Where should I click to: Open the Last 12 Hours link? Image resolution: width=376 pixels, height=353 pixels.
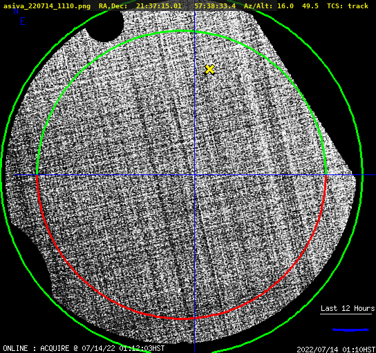(348, 308)
